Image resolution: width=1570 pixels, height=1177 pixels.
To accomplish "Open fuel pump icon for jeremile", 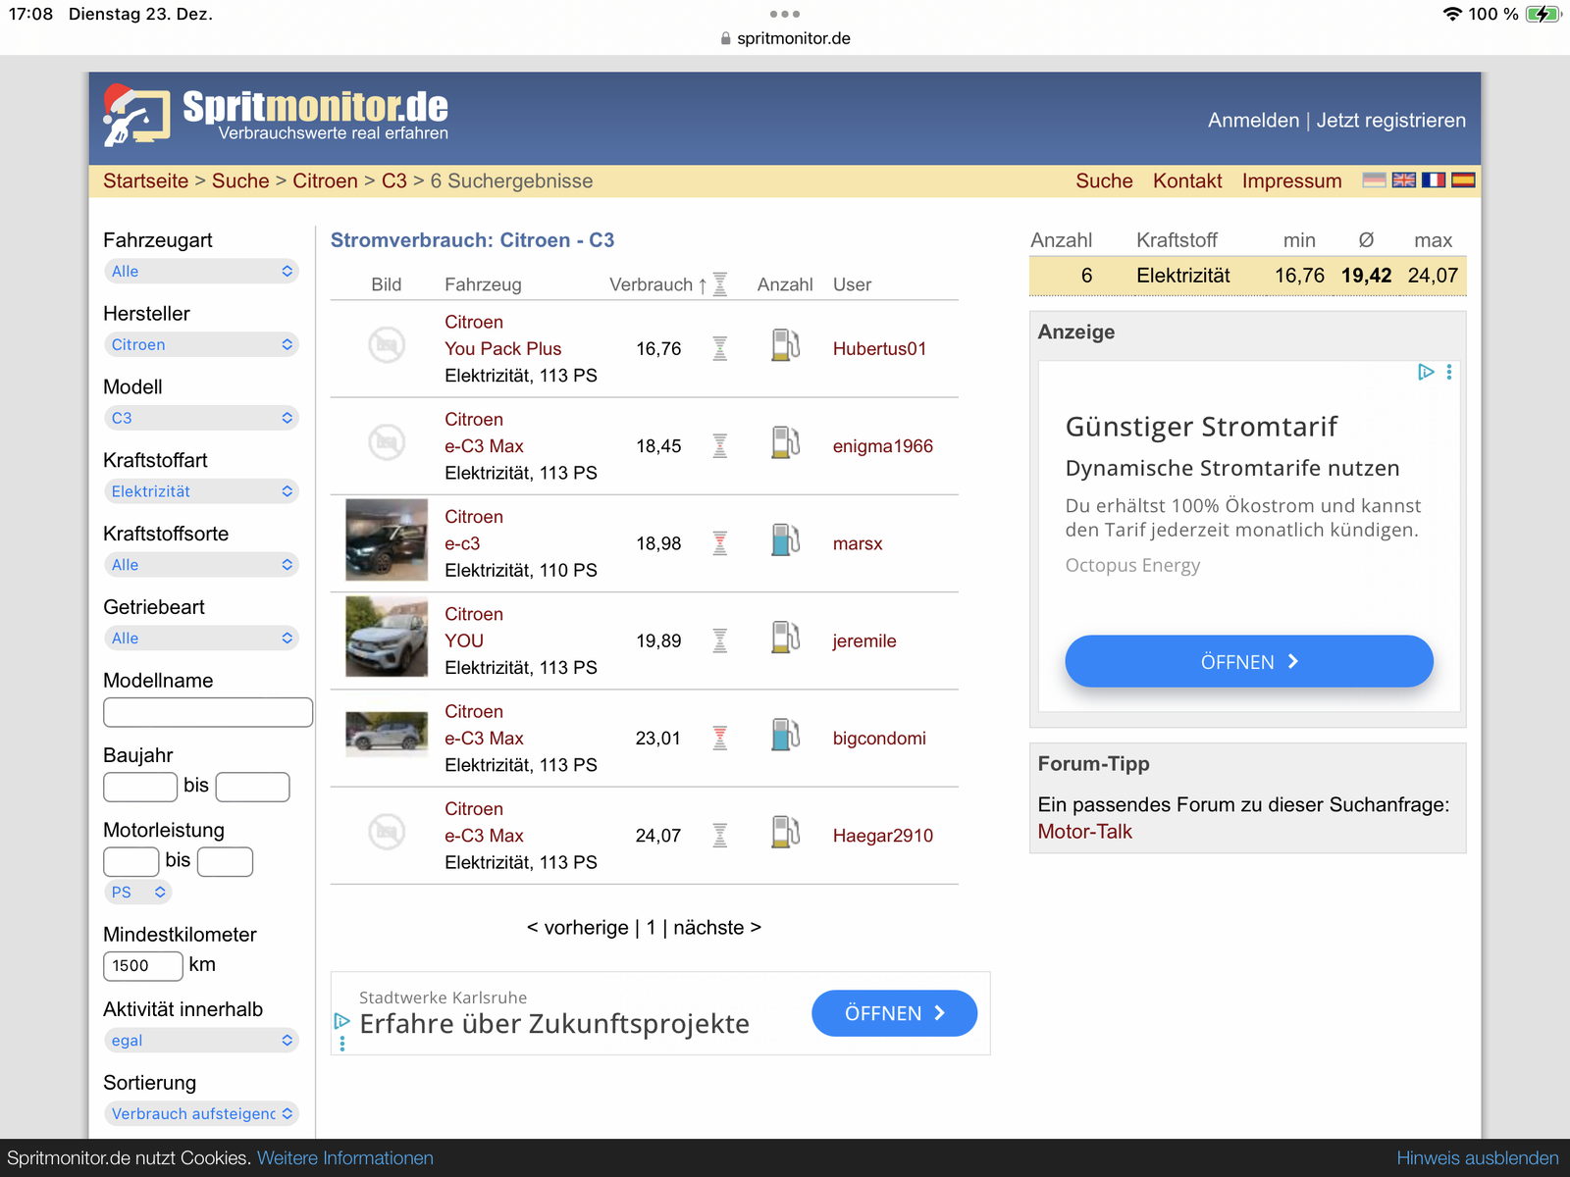I will coord(786,637).
